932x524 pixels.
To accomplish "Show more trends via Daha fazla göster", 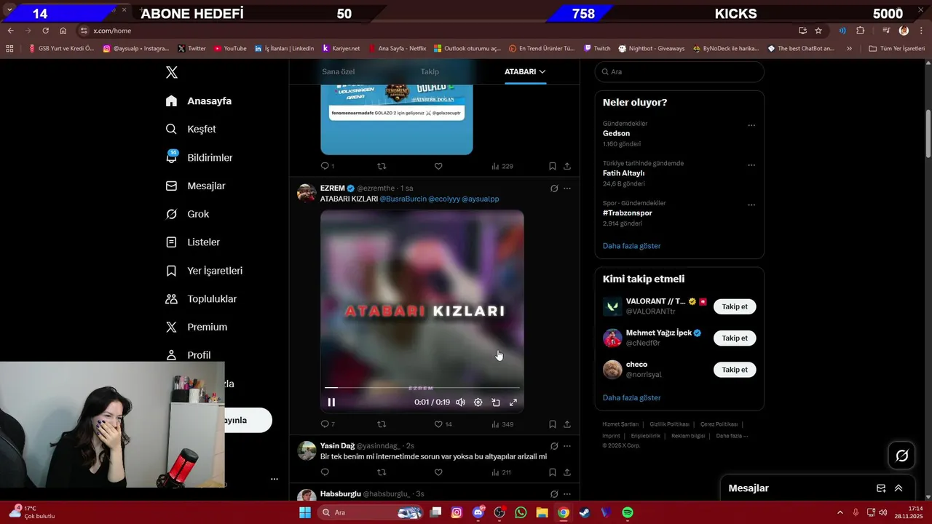I will coord(632,246).
